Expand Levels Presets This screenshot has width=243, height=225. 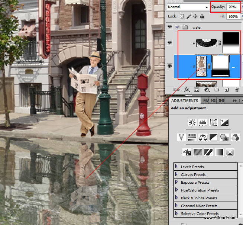pyautogui.click(x=176, y=166)
